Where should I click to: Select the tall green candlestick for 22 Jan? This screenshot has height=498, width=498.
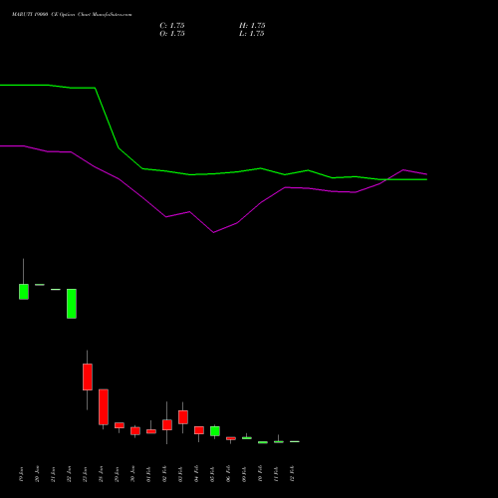click(x=72, y=304)
